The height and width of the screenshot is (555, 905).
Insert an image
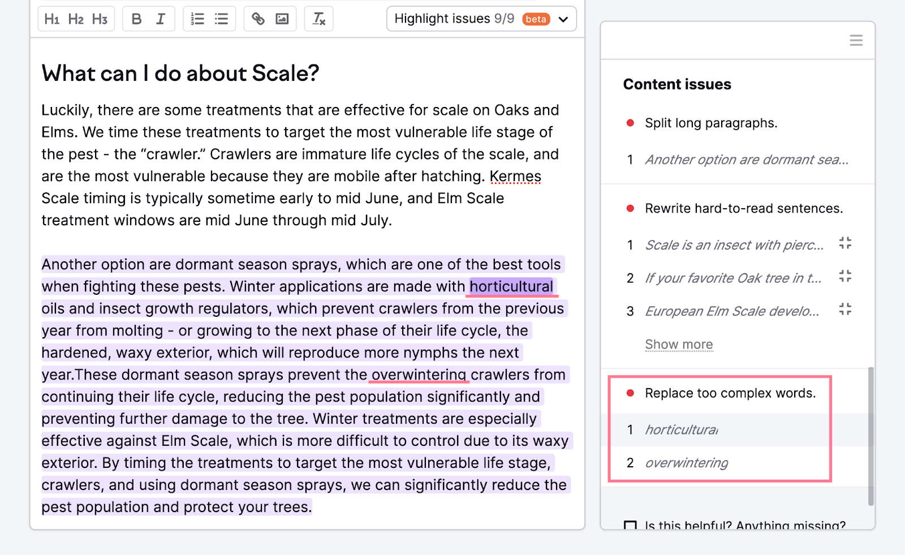282,19
